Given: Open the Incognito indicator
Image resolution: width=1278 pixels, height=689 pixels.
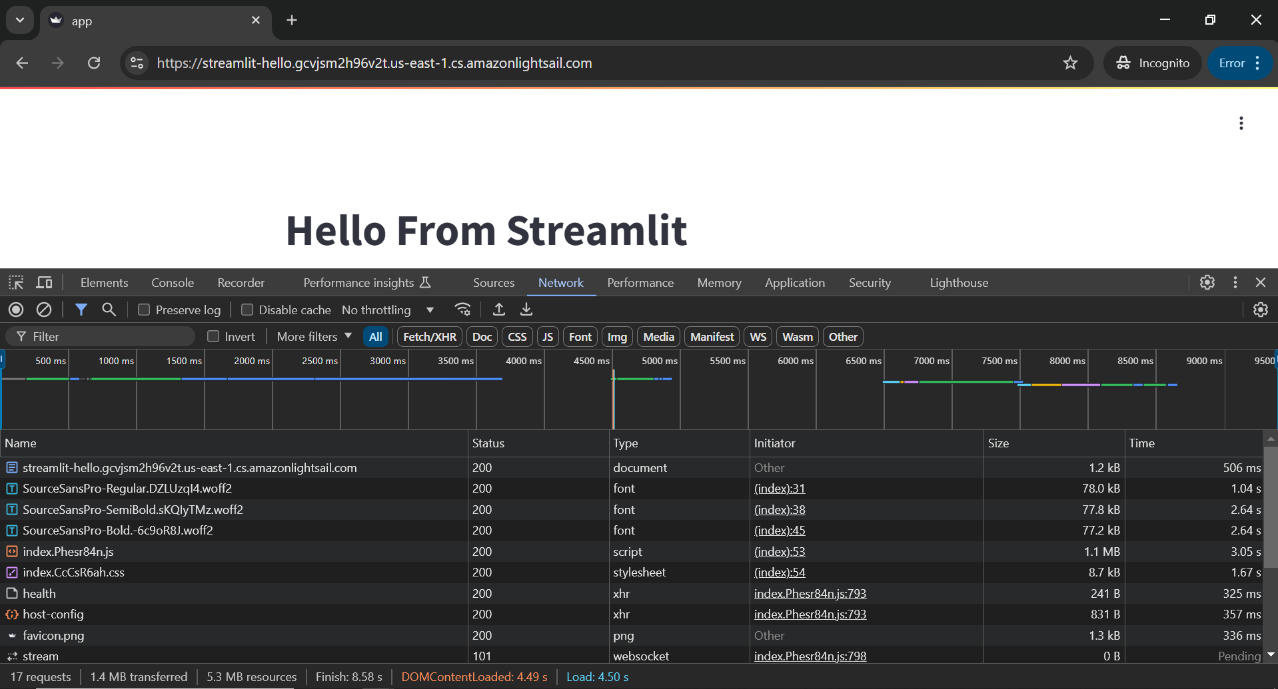Looking at the screenshot, I should click(x=1153, y=63).
